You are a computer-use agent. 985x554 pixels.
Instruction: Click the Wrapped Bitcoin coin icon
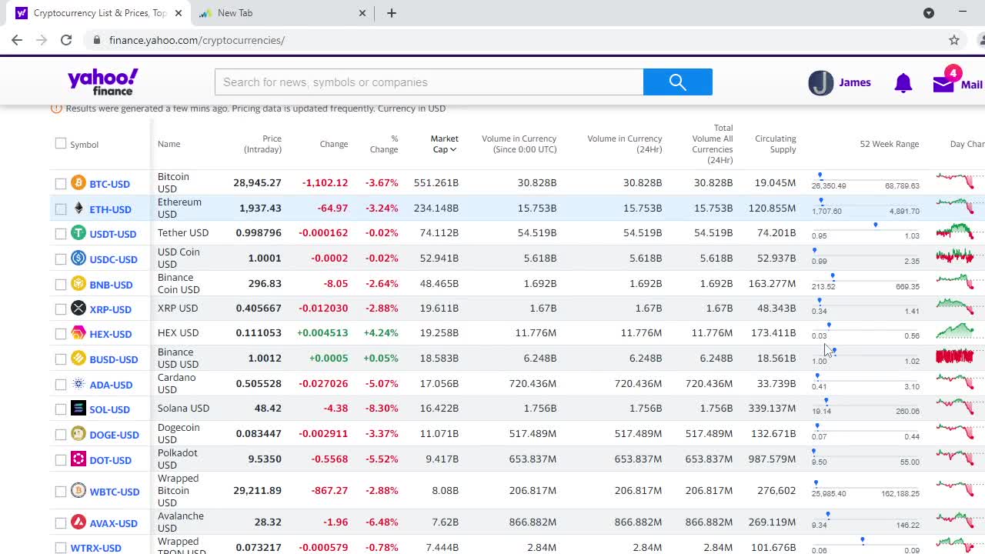pos(78,491)
